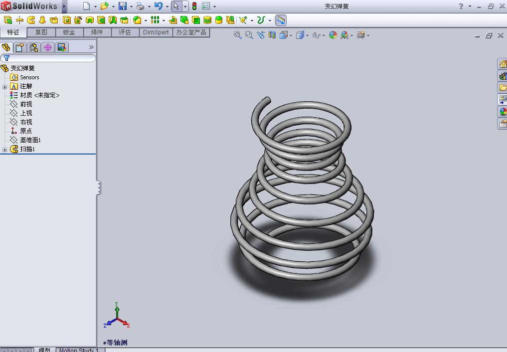The width and height of the screenshot is (507, 352).
Task: Select the Shell tool
Action: pos(196,20)
